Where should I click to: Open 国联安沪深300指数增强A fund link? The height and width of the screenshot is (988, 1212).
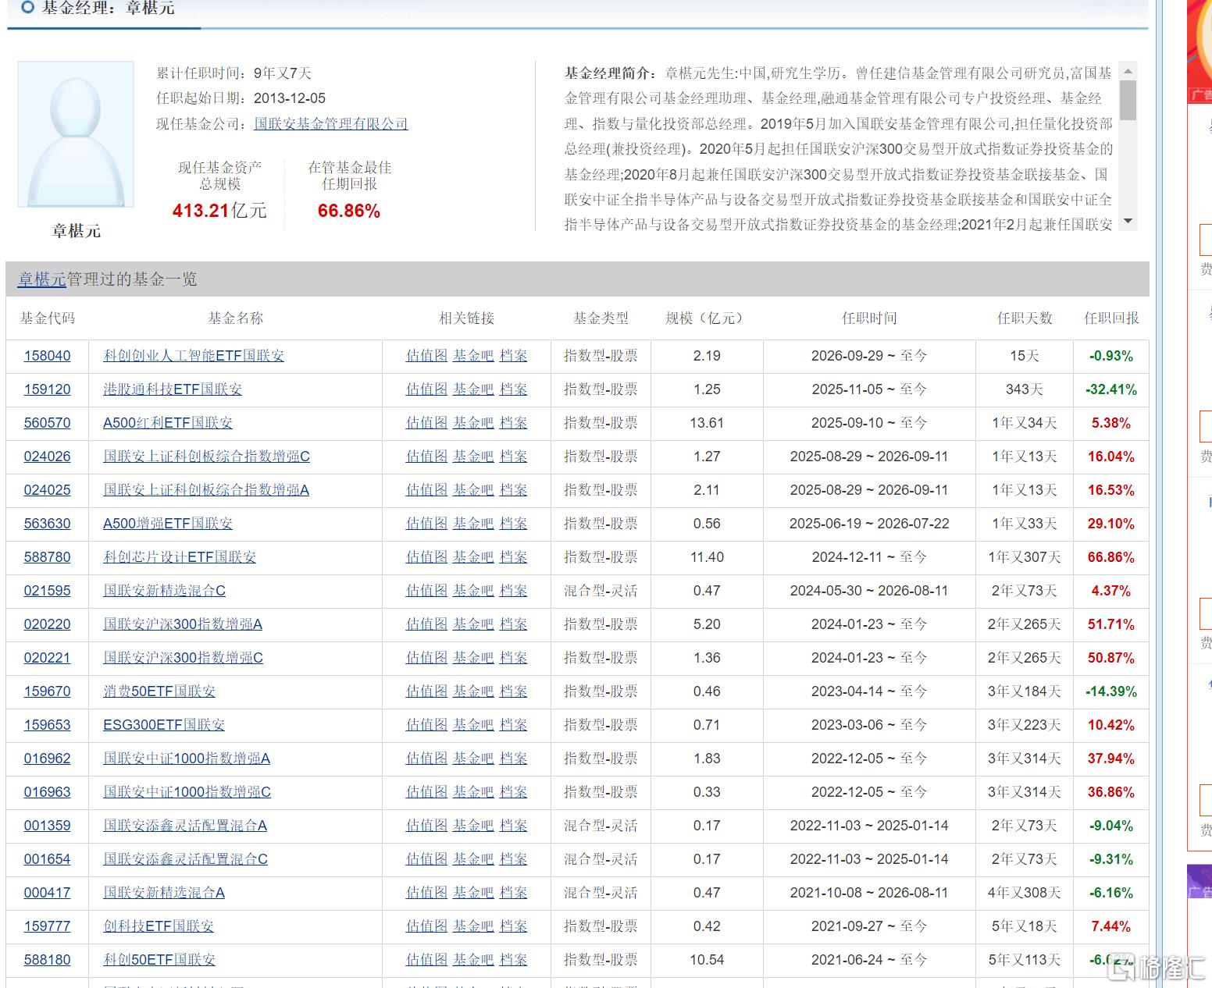(x=183, y=624)
